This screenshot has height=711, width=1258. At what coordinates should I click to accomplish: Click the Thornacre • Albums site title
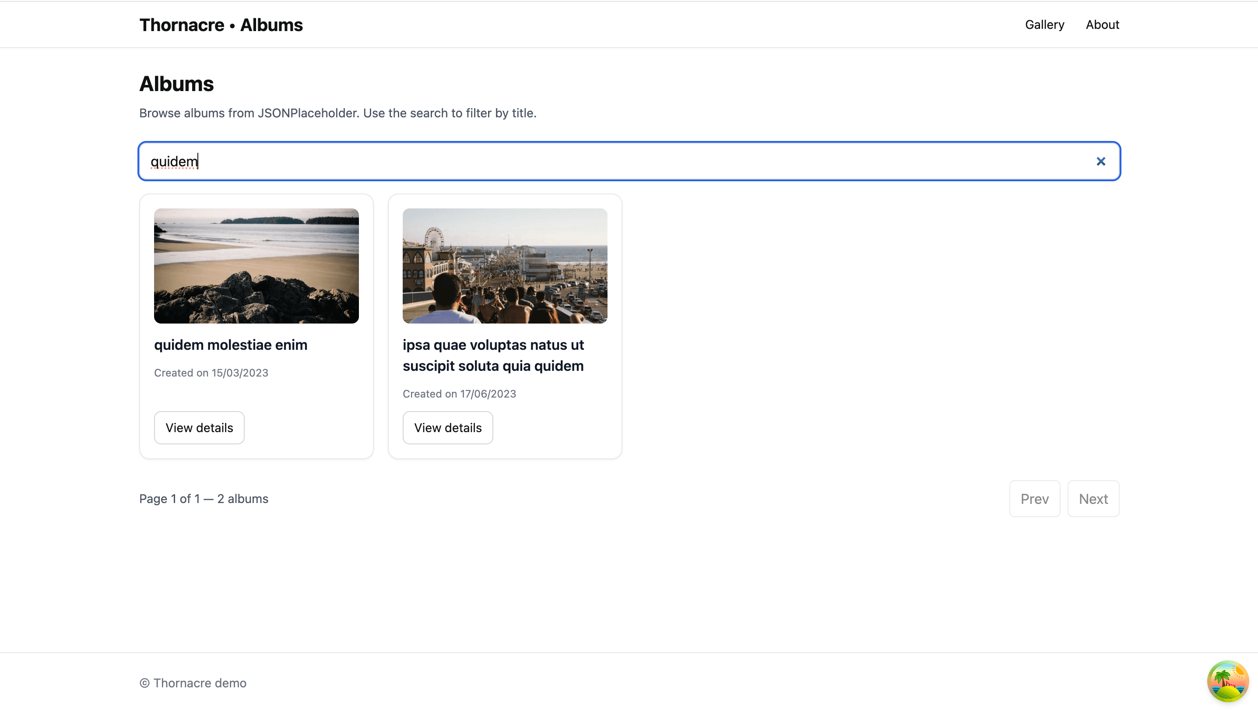[221, 25]
